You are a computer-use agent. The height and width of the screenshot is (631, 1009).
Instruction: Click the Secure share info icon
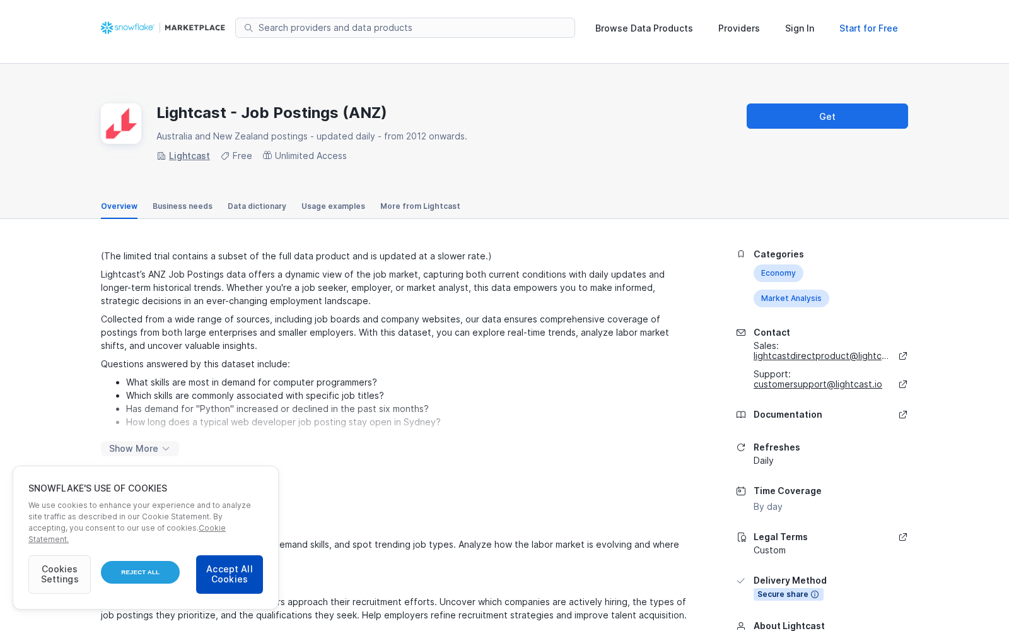tap(815, 594)
